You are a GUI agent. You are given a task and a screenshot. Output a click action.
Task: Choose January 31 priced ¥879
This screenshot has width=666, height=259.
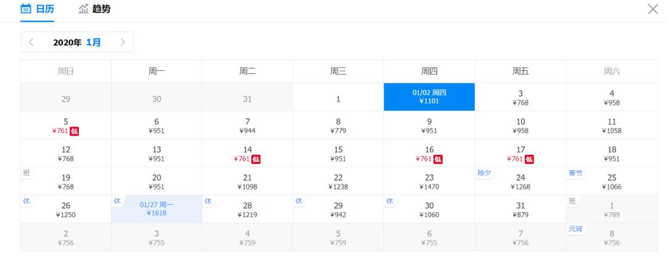(x=520, y=209)
